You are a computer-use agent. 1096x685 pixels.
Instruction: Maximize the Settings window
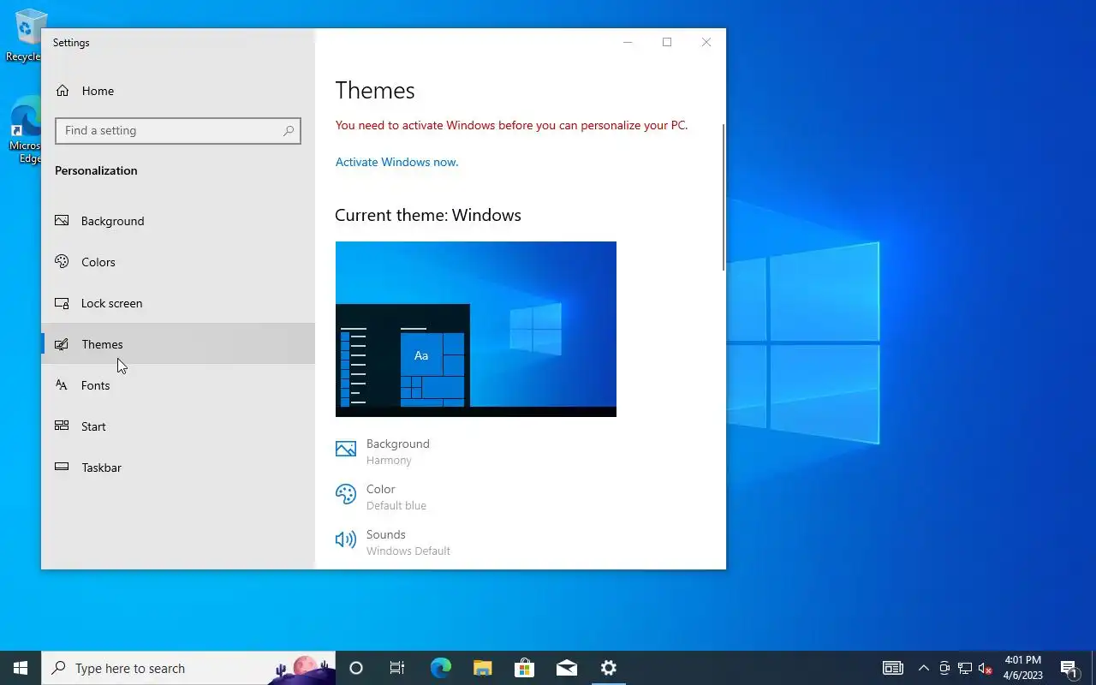(667, 42)
